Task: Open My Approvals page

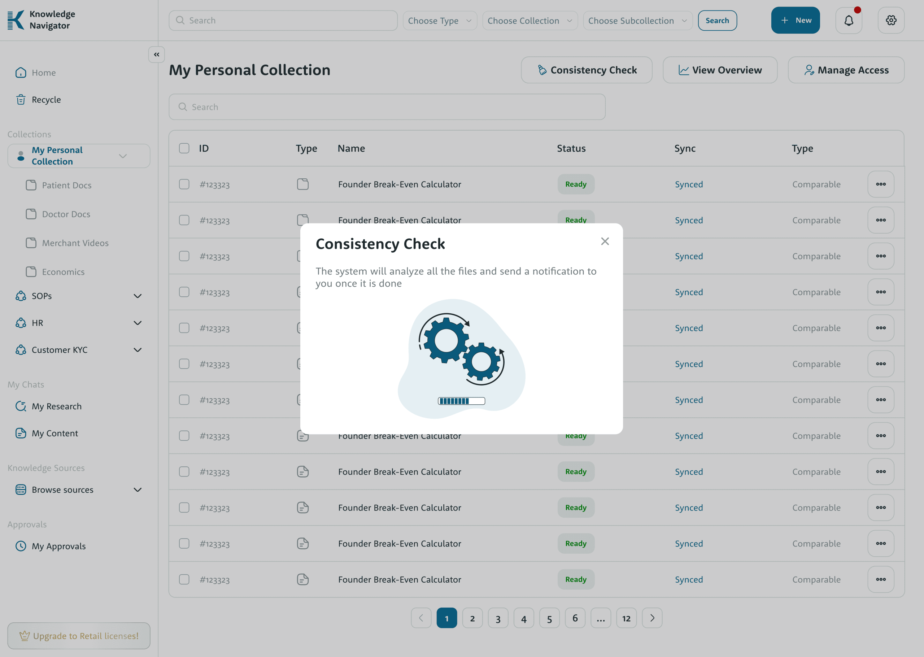Action: click(x=58, y=546)
